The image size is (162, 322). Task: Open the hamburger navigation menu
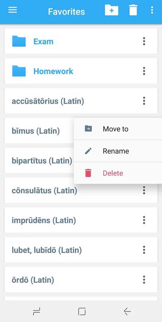click(x=12, y=10)
